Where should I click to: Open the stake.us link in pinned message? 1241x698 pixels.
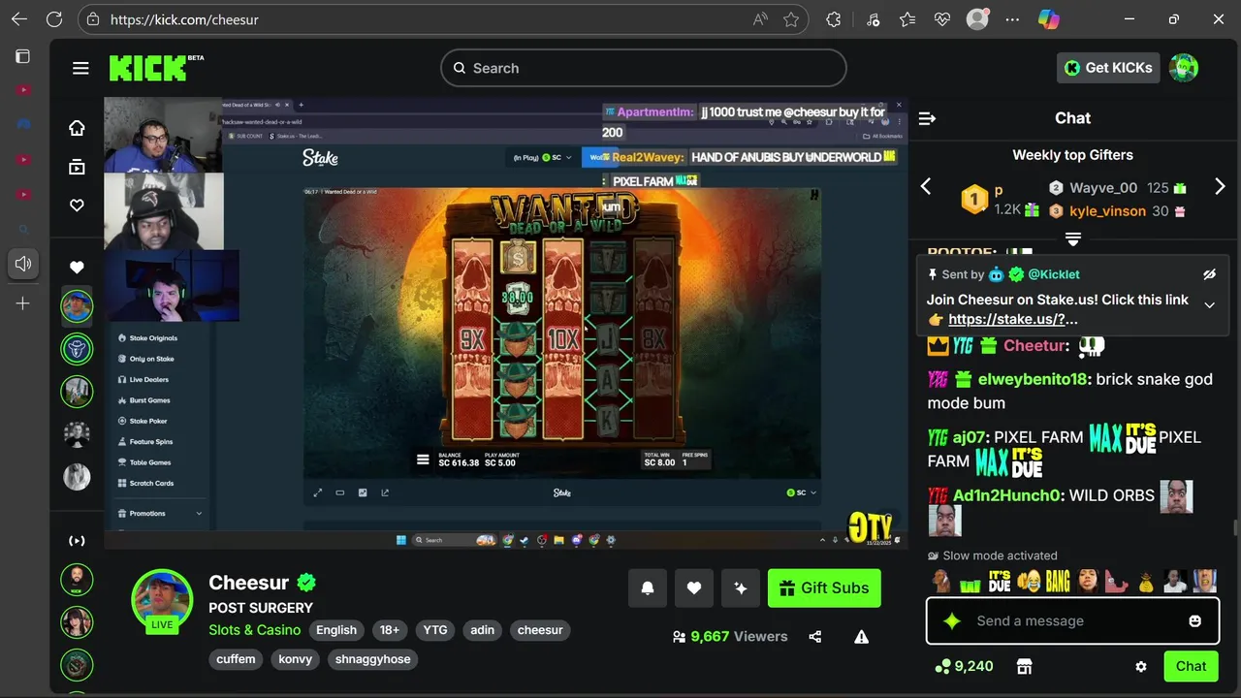pos(1013,319)
